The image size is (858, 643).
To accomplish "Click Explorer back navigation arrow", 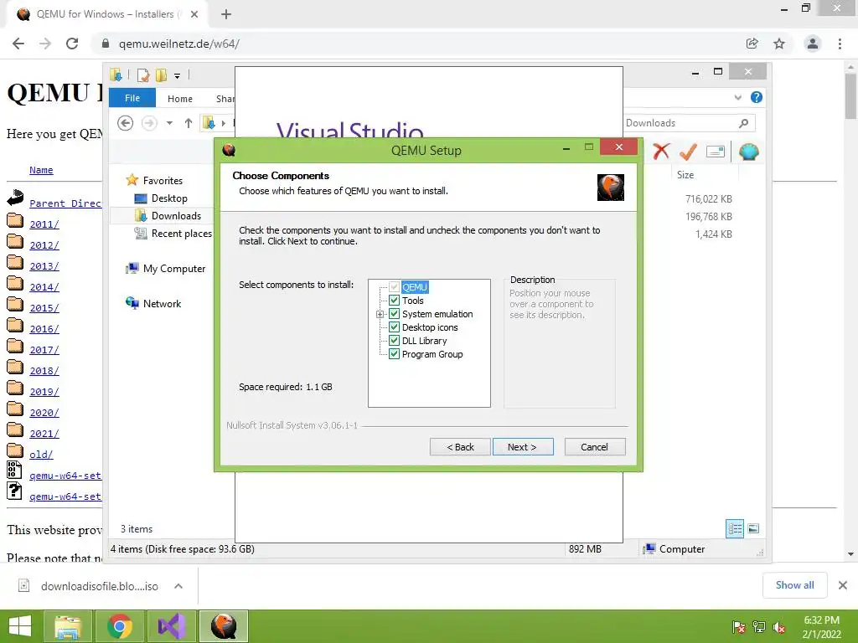I will (x=126, y=123).
